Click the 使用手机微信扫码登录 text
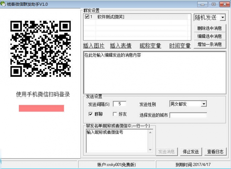The width and height of the screenshot is (231, 169). pos(43,94)
